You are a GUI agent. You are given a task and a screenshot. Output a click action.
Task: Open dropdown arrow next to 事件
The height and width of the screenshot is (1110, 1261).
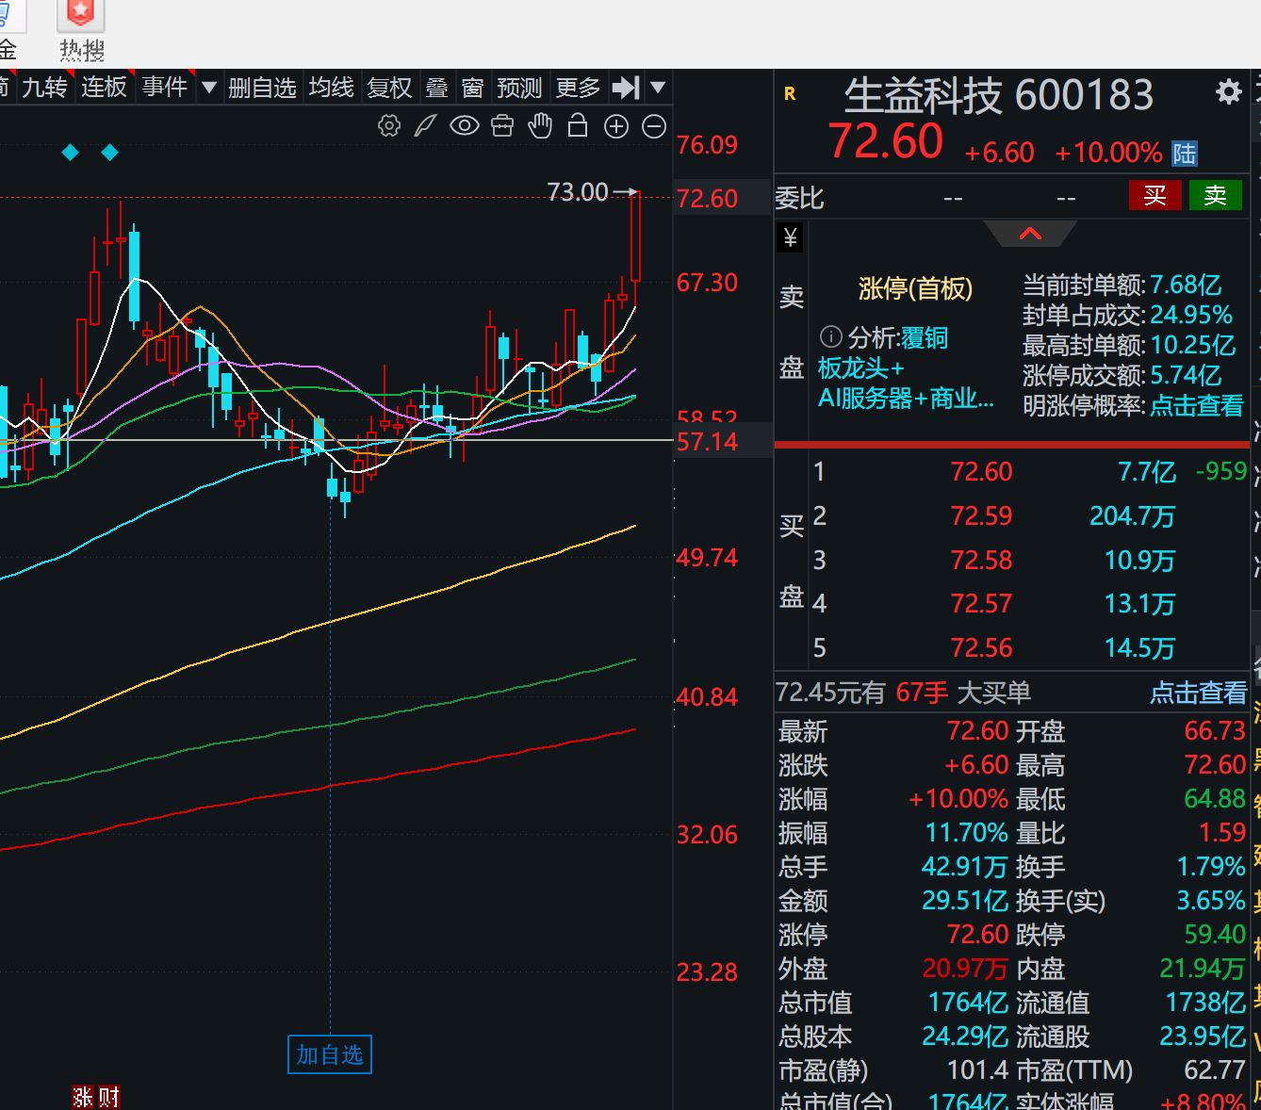click(x=209, y=88)
